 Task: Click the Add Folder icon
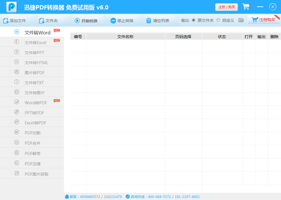(42, 21)
